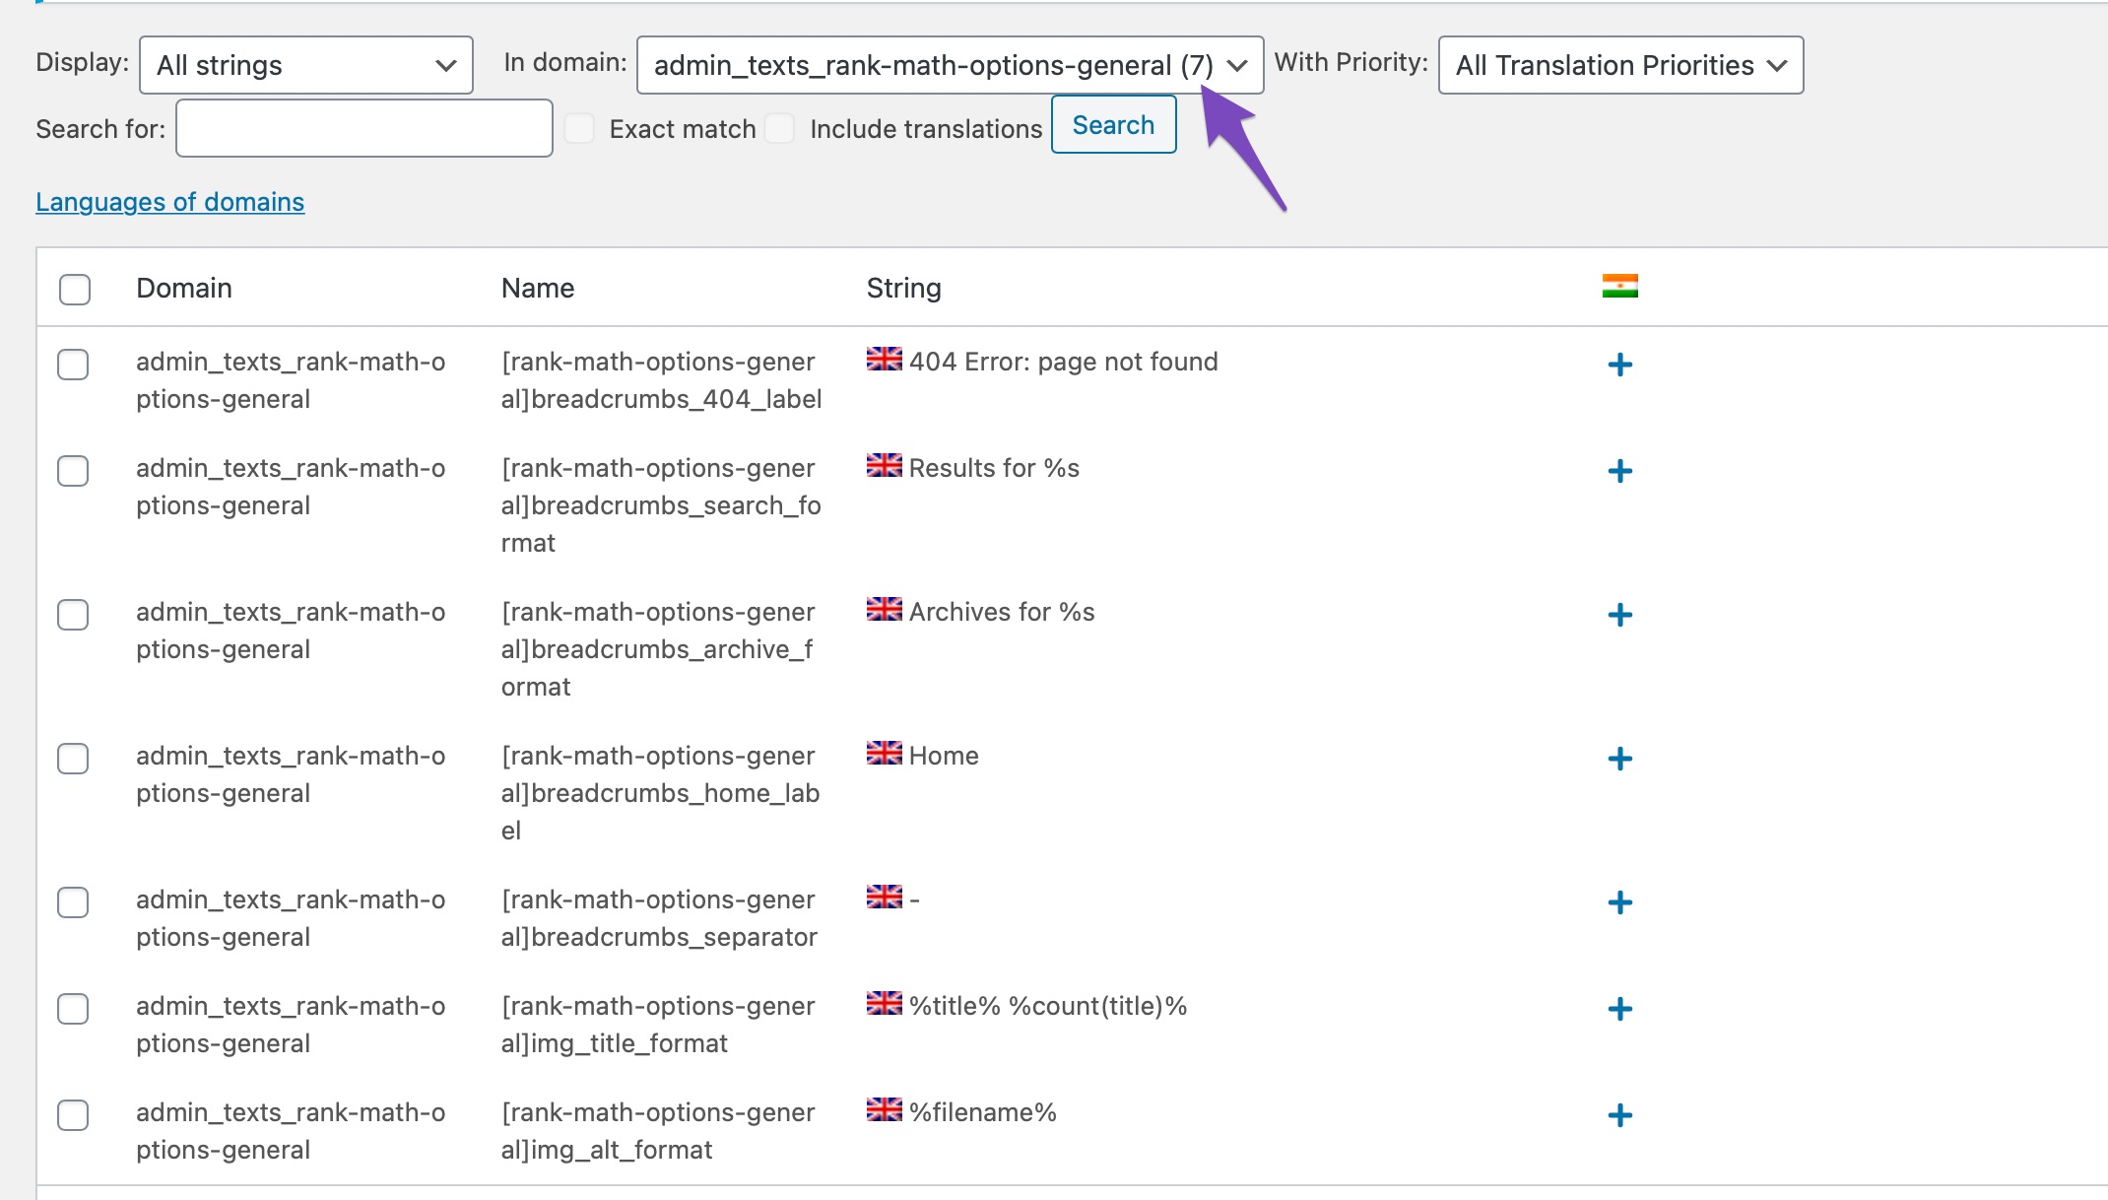Image resolution: width=2108 pixels, height=1200 pixels.
Task: Enable the Exact match checkbox
Action: coord(579,128)
